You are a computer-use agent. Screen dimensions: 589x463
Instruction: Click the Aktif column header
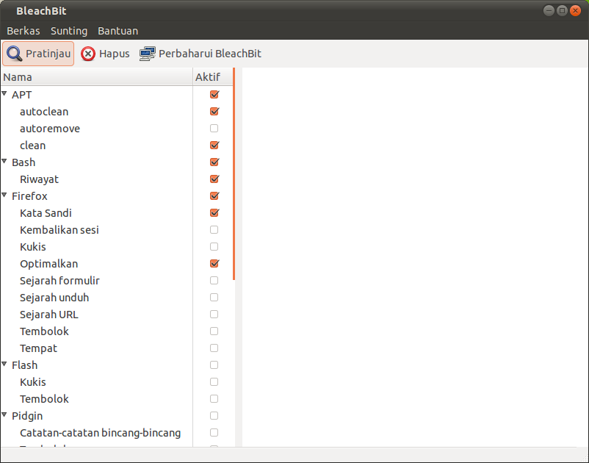point(213,77)
